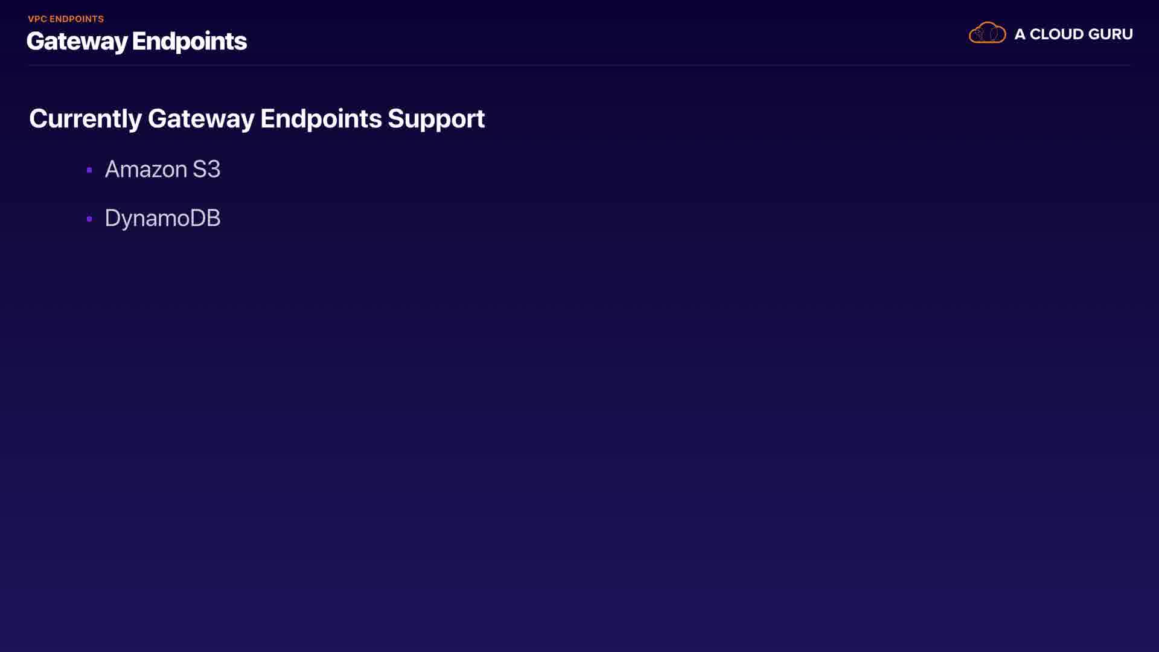
Task: Click the letter 'A' in the brand name
Action: click(1020, 34)
